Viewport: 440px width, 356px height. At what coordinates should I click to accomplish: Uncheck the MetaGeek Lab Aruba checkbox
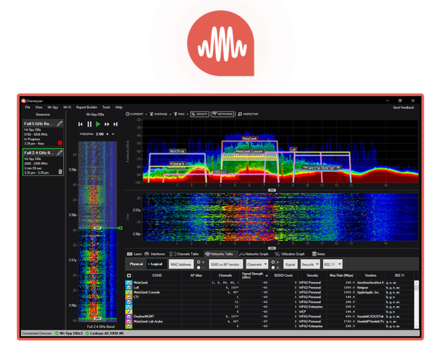[x=129, y=322]
